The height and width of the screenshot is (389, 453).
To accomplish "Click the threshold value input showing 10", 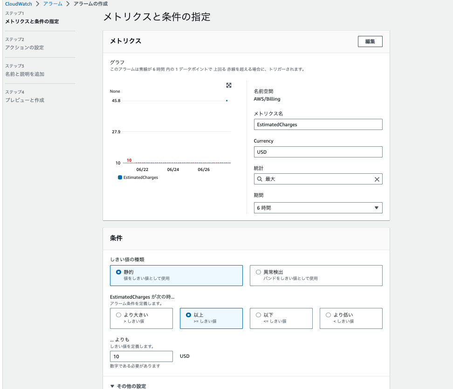I will [x=142, y=356].
